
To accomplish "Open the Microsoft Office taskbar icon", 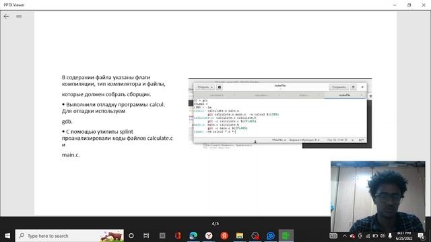I will click(x=178, y=236).
